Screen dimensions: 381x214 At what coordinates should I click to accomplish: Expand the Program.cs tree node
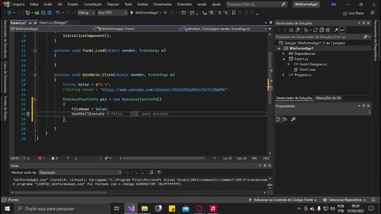point(283,75)
